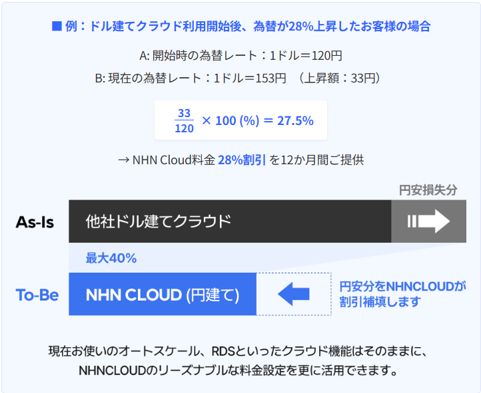The image size is (481, 393).
Task: Click the line B current exchange rate text
Action: click(x=240, y=78)
